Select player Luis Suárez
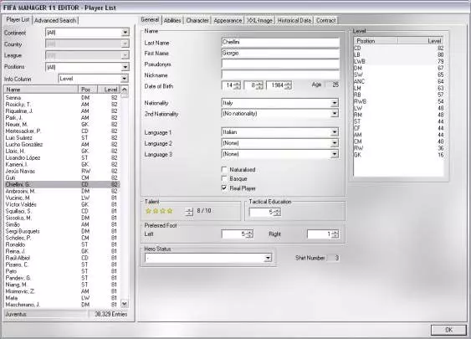 pyautogui.click(x=62, y=137)
